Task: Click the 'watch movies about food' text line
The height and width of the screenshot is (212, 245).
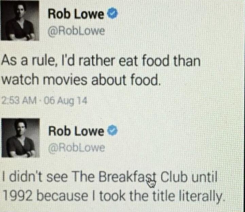Action: click(81, 80)
